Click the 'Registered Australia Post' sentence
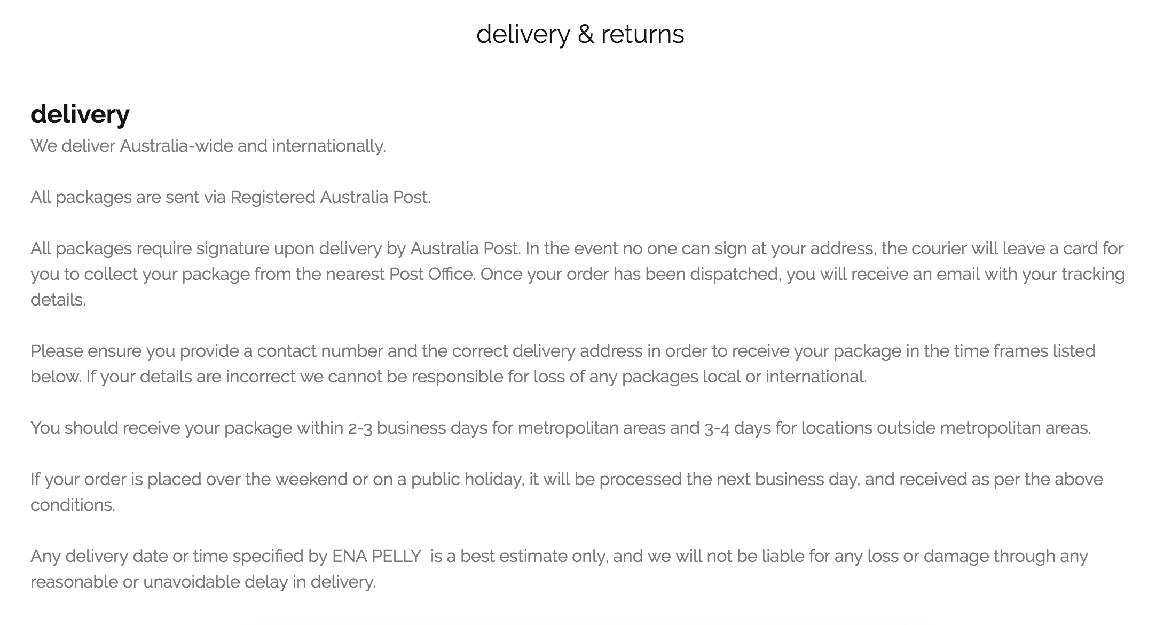 pos(231,197)
